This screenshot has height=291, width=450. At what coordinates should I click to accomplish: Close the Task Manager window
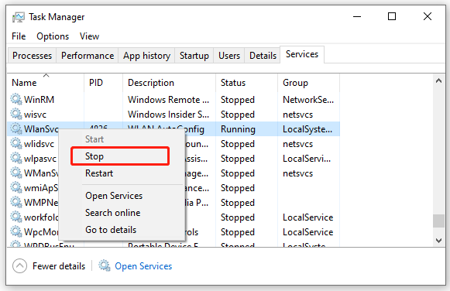pos(428,16)
